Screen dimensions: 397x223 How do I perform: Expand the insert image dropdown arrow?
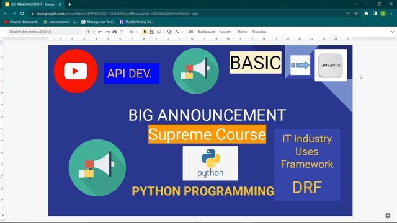click(x=164, y=32)
